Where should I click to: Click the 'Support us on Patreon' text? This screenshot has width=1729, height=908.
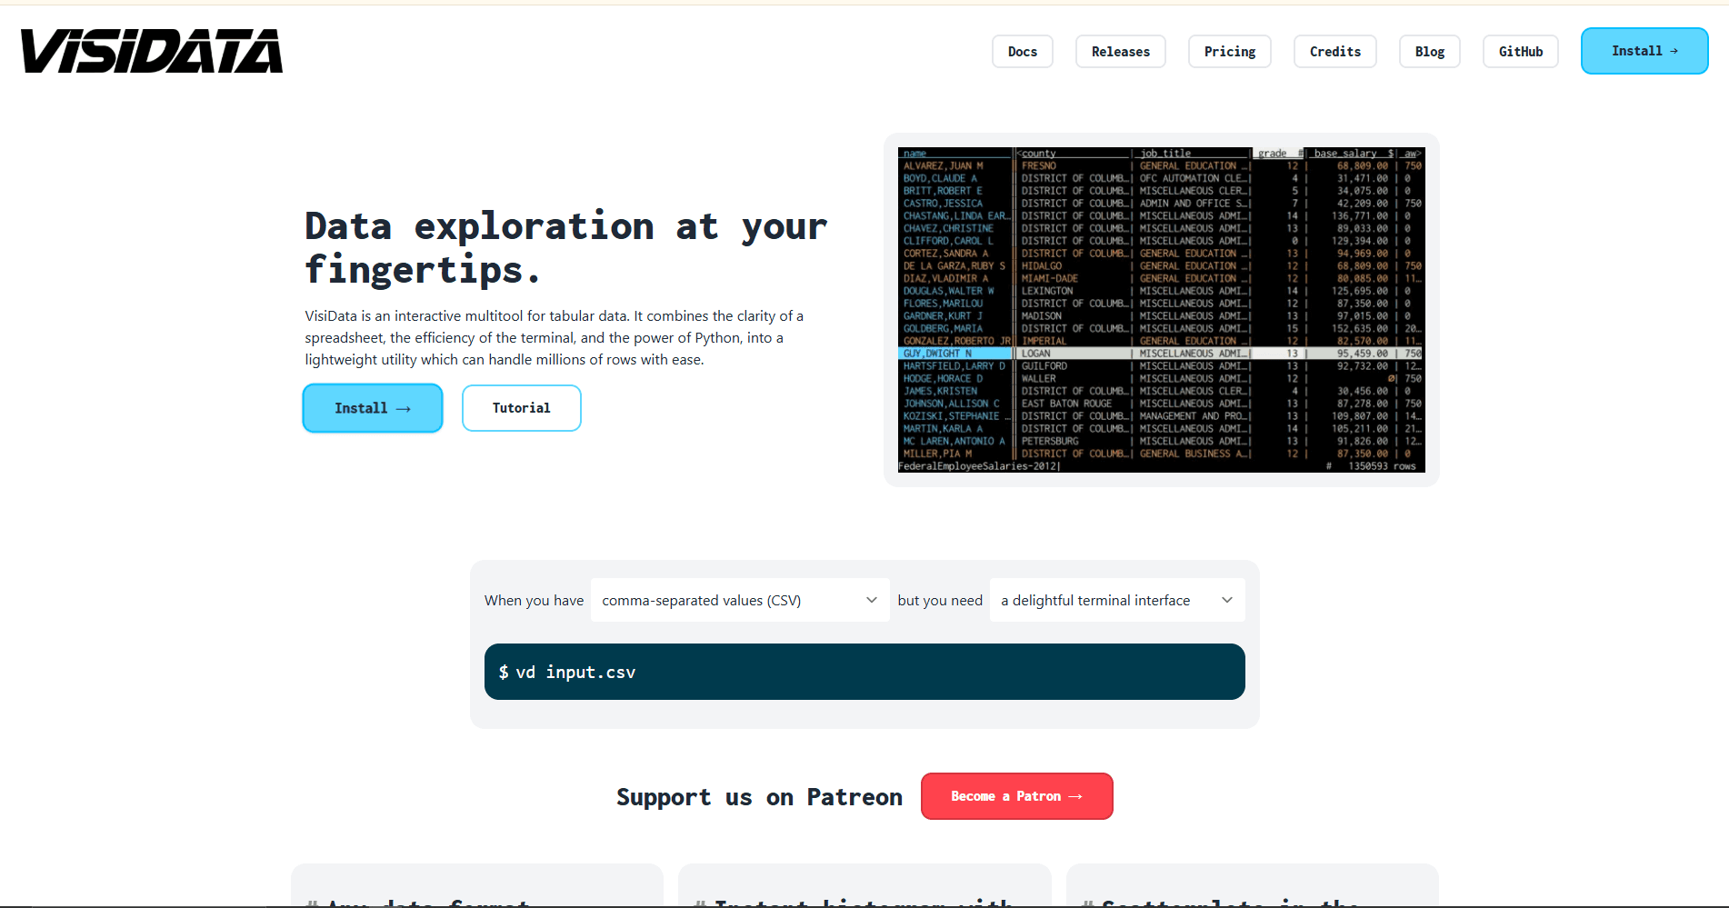[x=759, y=797]
